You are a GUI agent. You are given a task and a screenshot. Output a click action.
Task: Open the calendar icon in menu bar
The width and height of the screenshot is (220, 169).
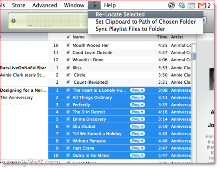coord(191,6)
